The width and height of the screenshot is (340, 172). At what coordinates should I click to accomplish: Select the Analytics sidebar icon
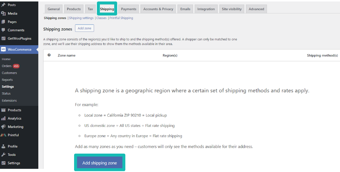[x=3, y=118]
